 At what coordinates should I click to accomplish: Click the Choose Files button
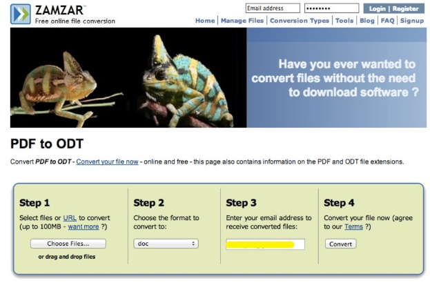[68, 244]
